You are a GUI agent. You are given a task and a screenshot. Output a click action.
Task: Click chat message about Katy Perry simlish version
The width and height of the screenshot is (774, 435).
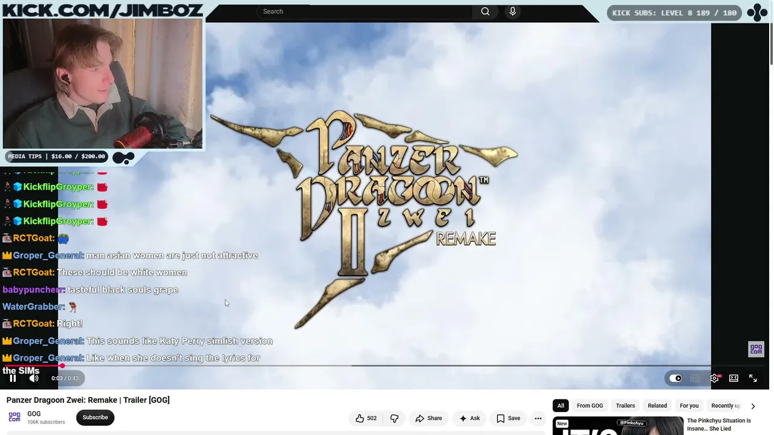(180, 341)
